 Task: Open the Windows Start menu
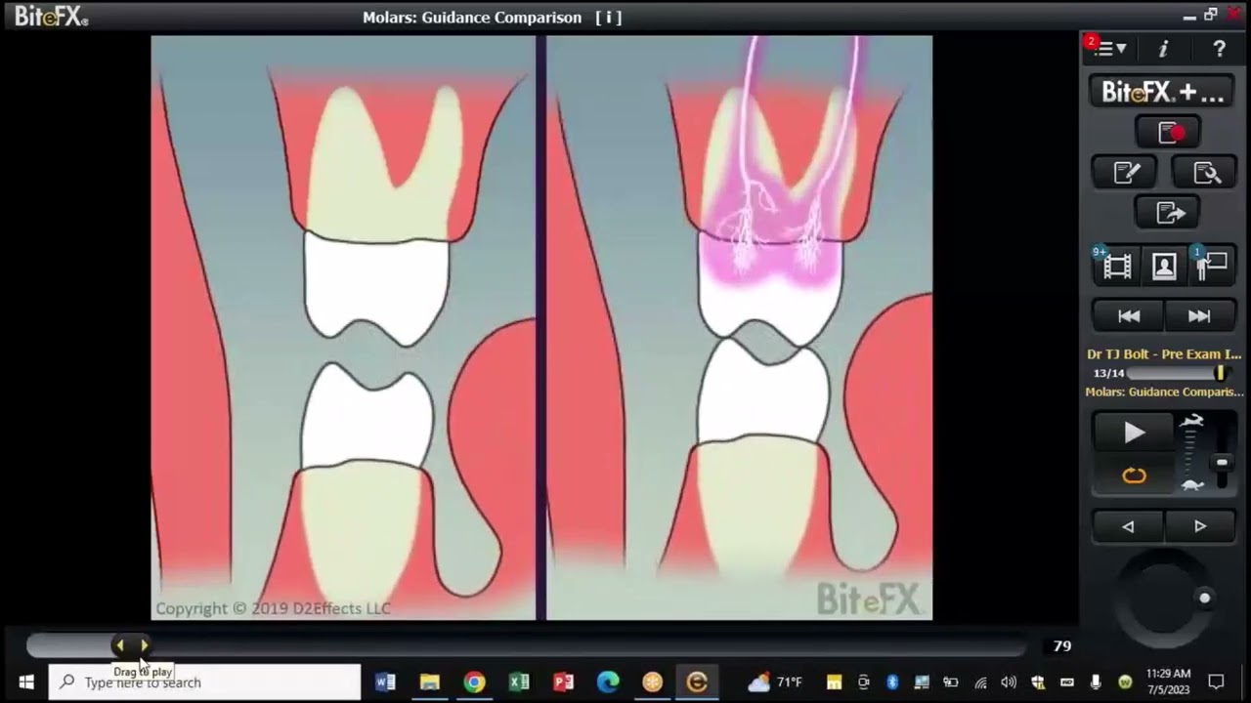tap(25, 682)
